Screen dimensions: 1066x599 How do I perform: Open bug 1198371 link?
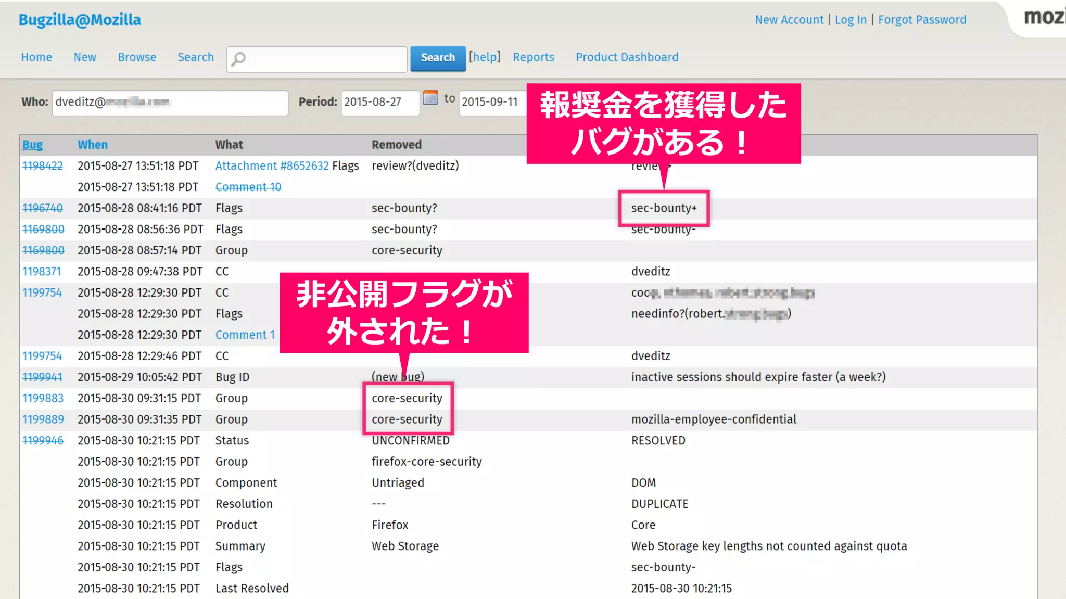point(42,272)
